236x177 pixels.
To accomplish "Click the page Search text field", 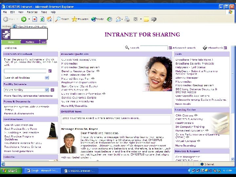I will click(154, 48).
